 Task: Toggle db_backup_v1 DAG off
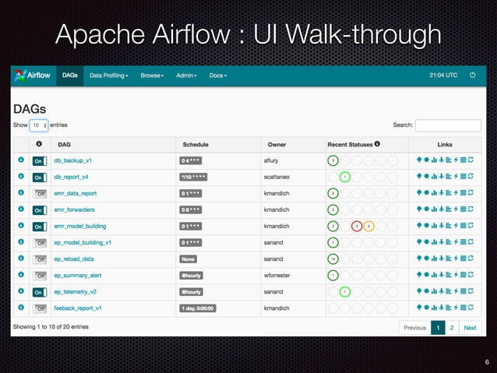pos(40,161)
